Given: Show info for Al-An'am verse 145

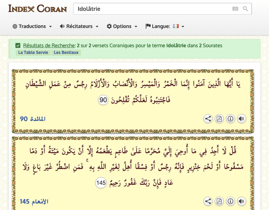Looking at the screenshot, I should (x=230, y=201).
